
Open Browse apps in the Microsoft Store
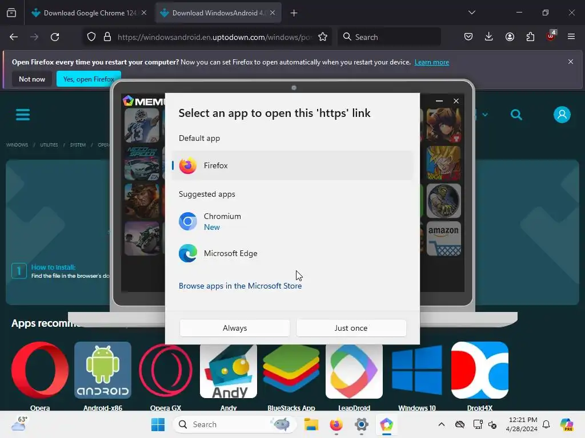[240, 286]
